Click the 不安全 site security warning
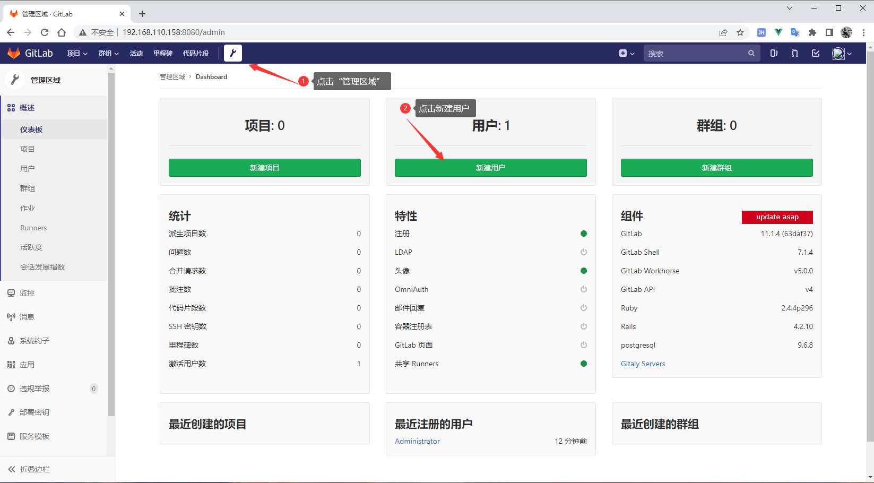Image resolution: width=874 pixels, height=483 pixels. 96,32
